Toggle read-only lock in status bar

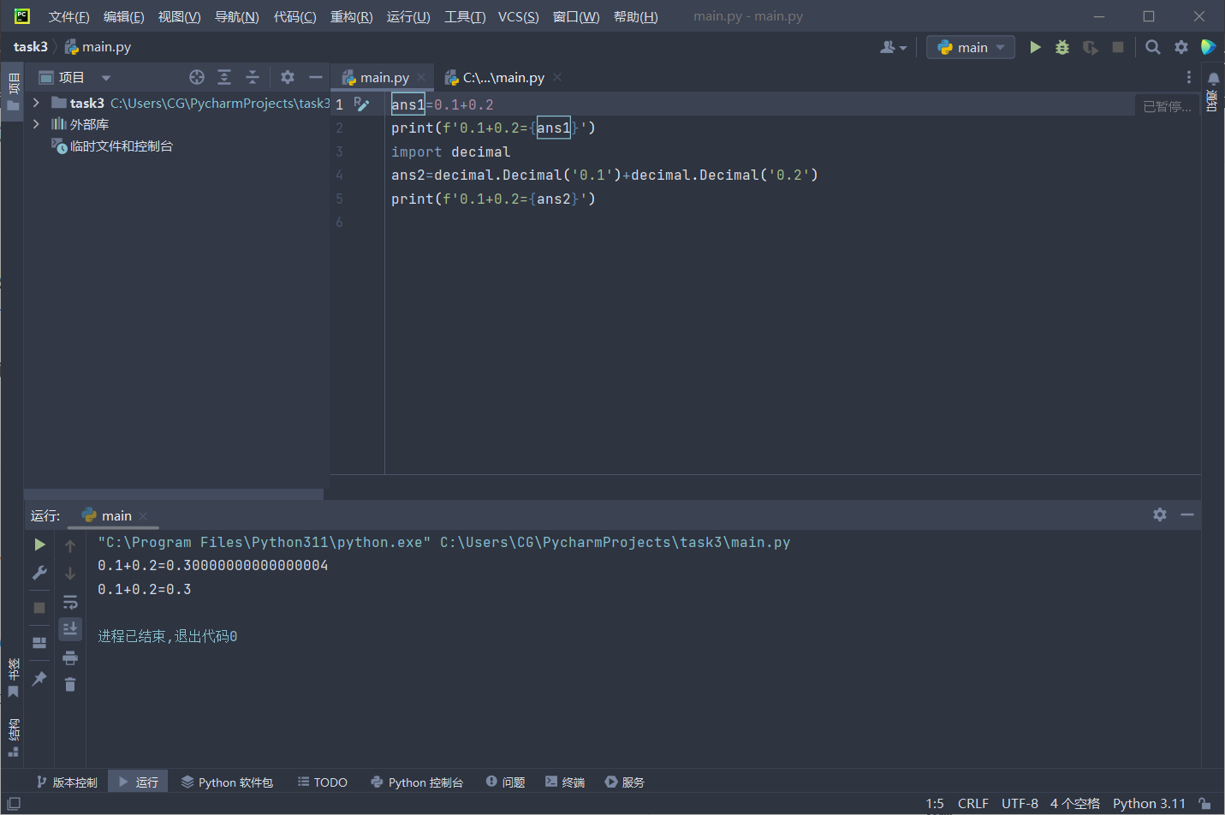tap(1204, 804)
